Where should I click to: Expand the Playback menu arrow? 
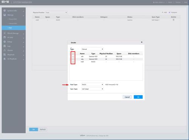(x=23, y=55)
